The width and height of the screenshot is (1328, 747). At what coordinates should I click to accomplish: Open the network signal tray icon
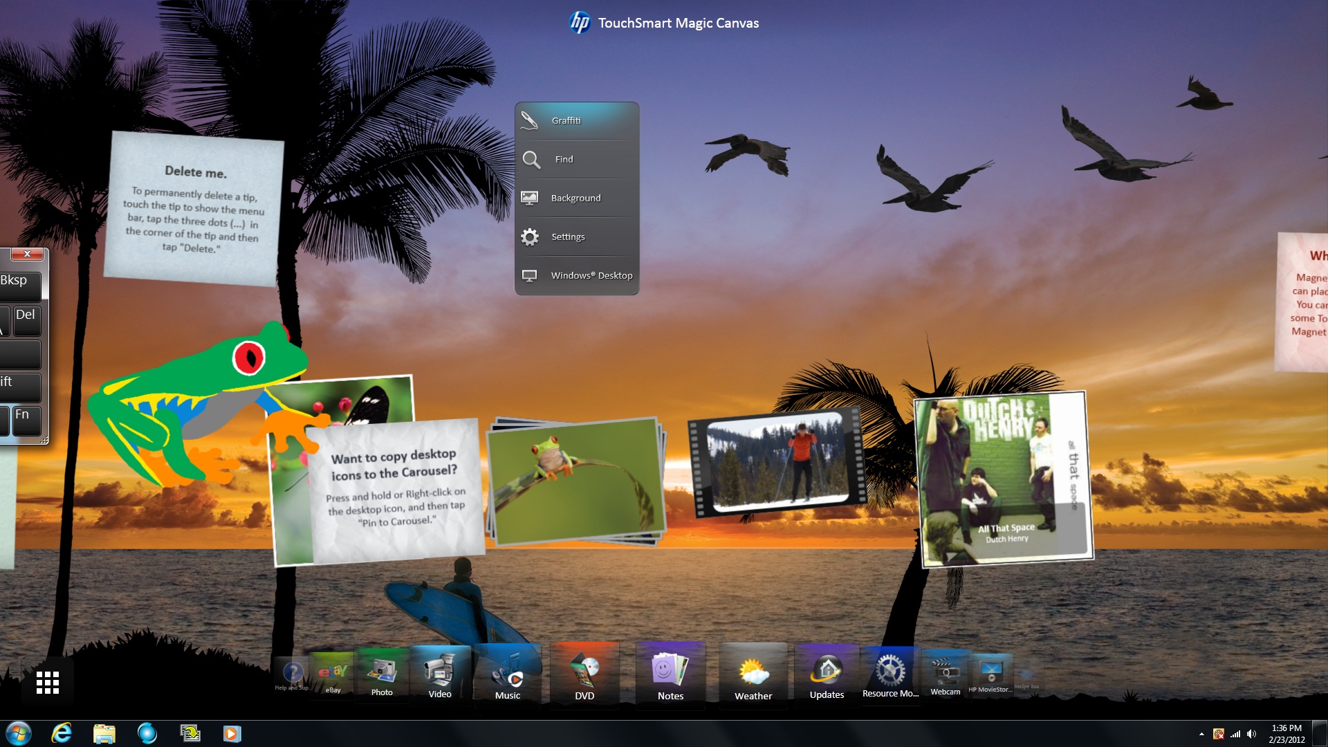1235,734
